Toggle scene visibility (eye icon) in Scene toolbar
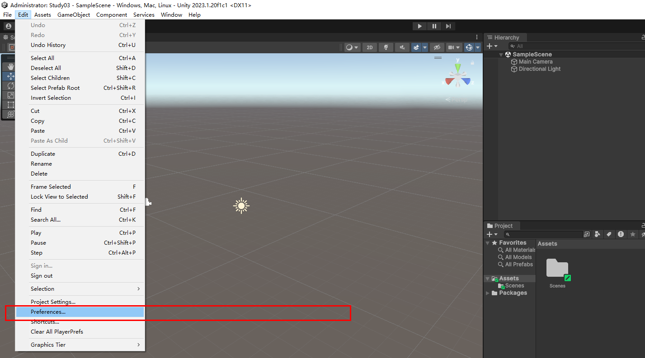Screen dimensions: 645x358 437,47
